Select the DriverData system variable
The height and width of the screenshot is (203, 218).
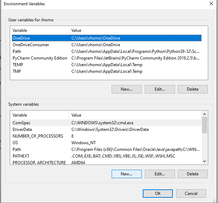(107, 129)
